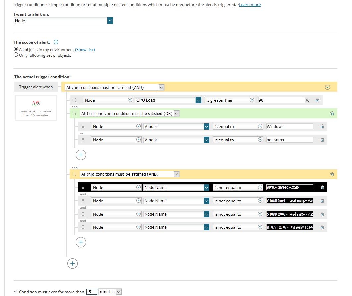Delete the fourth Node Name condition row
Viewport: 352px width, 296px height.
[x=322, y=227]
